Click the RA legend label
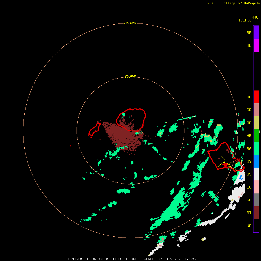The height and width of the screenshot is (261, 261). pyautogui.click(x=249, y=149)
